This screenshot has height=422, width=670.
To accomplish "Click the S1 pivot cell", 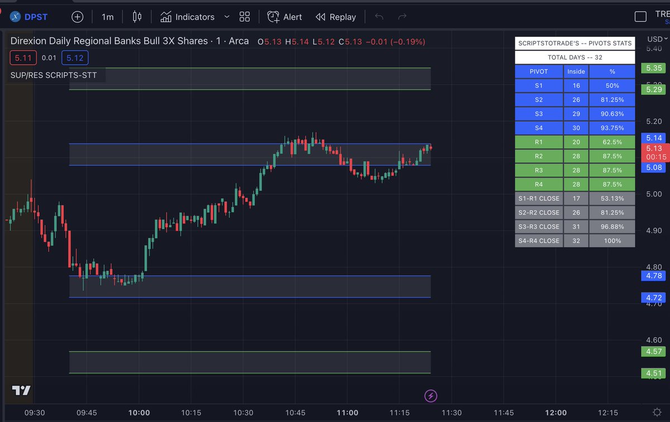I will [x=539, y=86].
